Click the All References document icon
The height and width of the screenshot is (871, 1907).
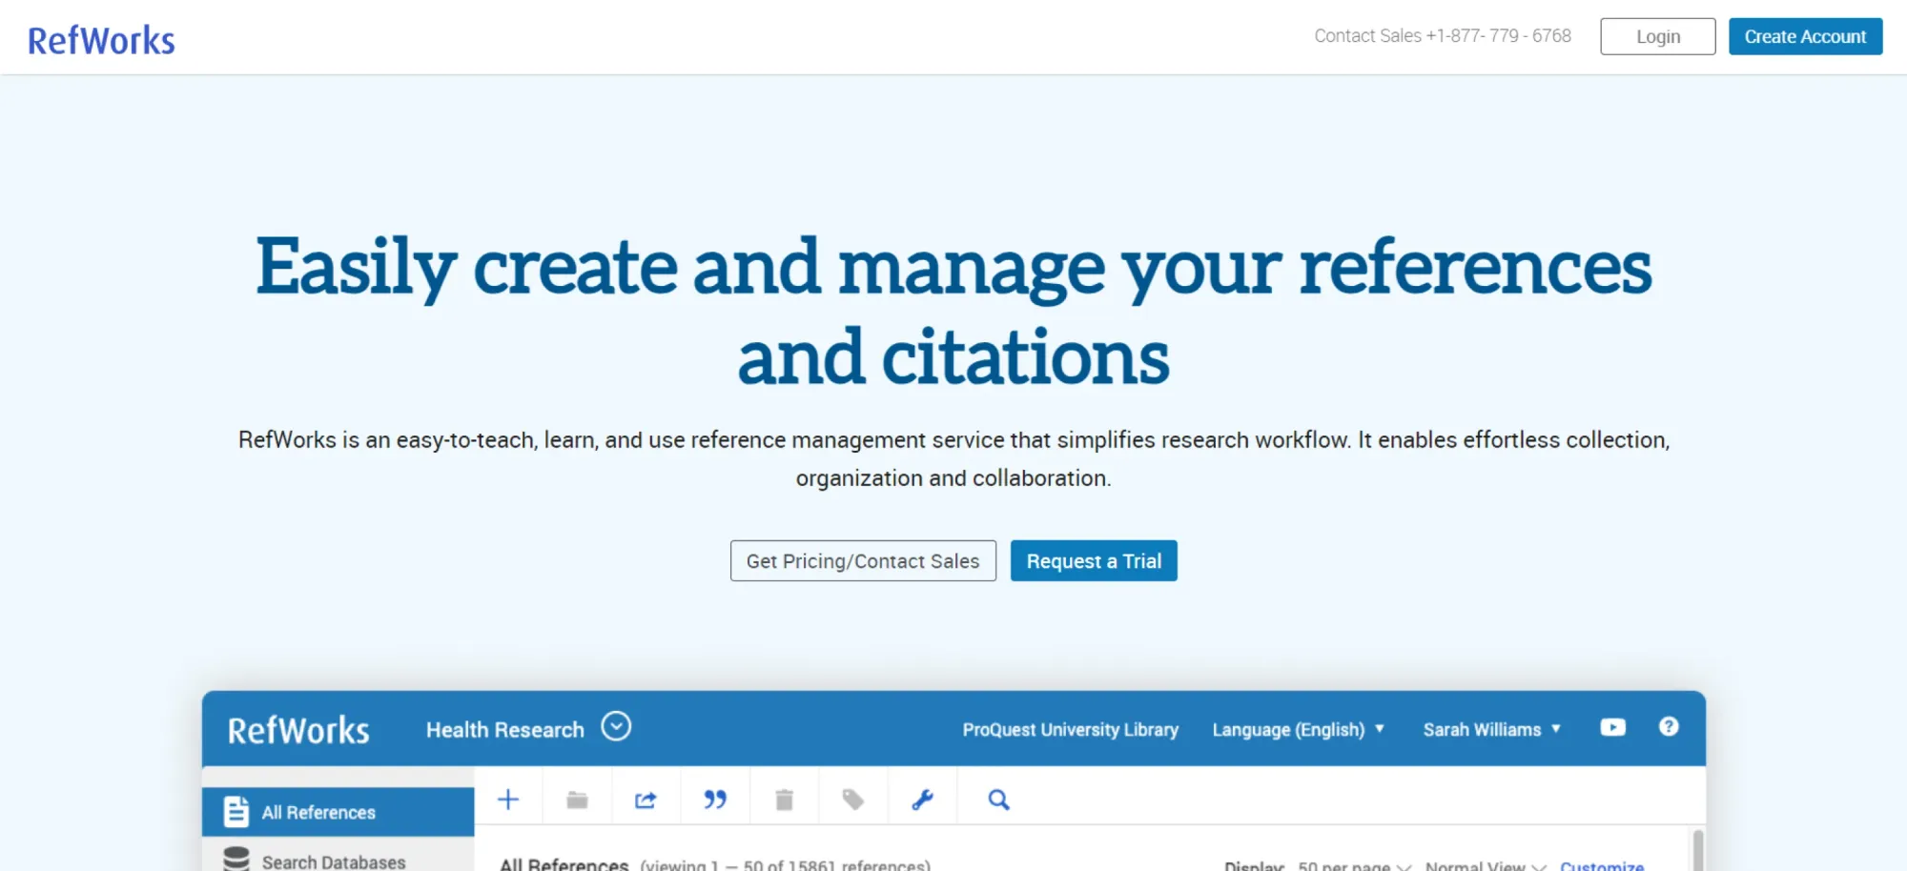[236, 811]
